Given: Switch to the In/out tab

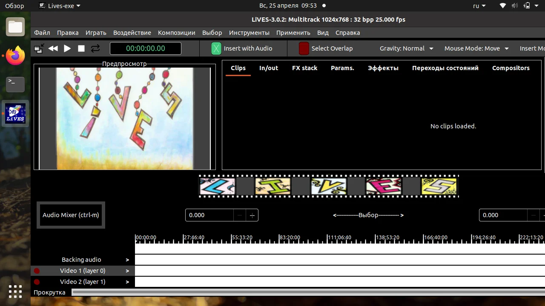Looking at the screenshot, I should click(269, 68).
